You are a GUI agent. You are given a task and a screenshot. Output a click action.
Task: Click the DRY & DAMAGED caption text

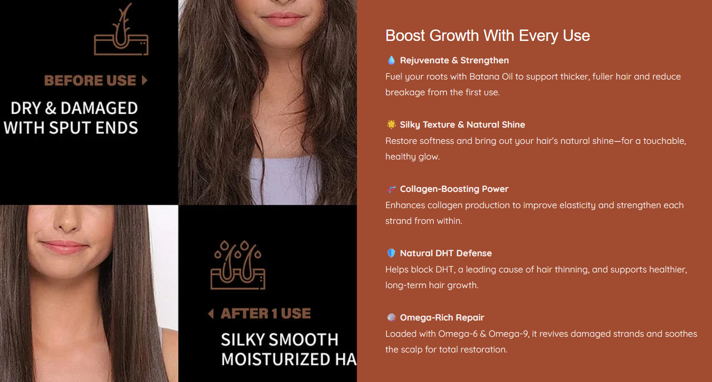click(x=71, y=118)
